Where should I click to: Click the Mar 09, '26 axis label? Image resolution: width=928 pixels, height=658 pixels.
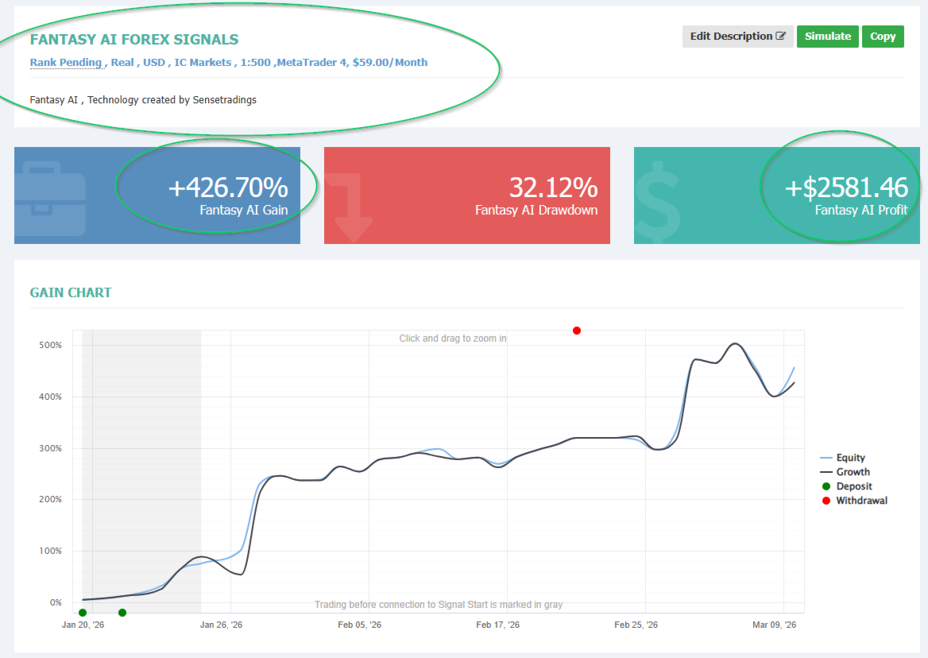tap(774, 625)
